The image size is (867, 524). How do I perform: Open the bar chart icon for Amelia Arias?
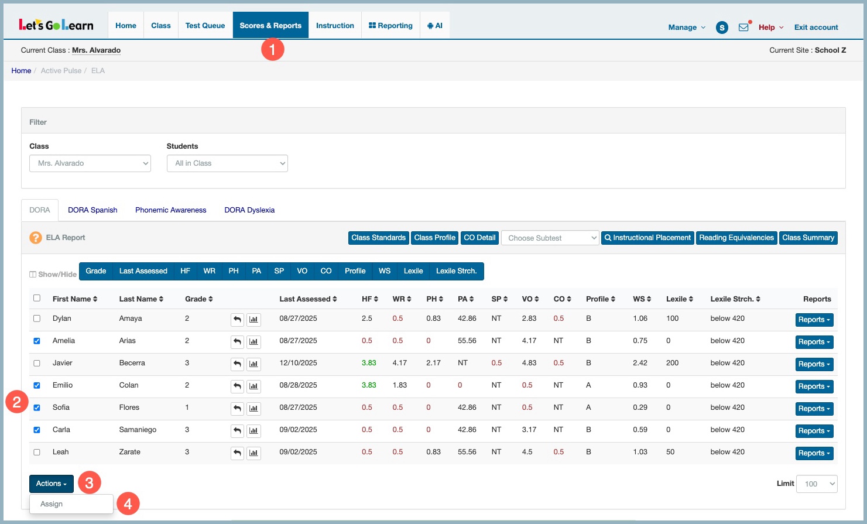pos(253,342)
